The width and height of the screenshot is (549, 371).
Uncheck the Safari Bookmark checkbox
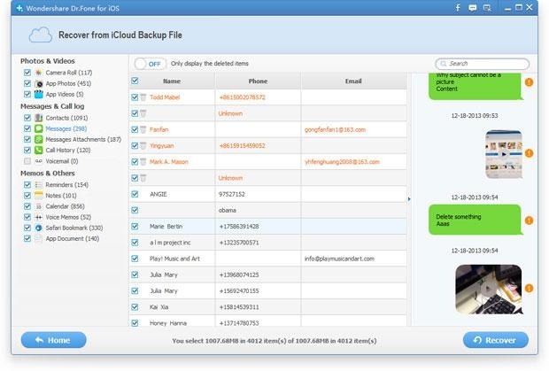click(x=27, y=228)
